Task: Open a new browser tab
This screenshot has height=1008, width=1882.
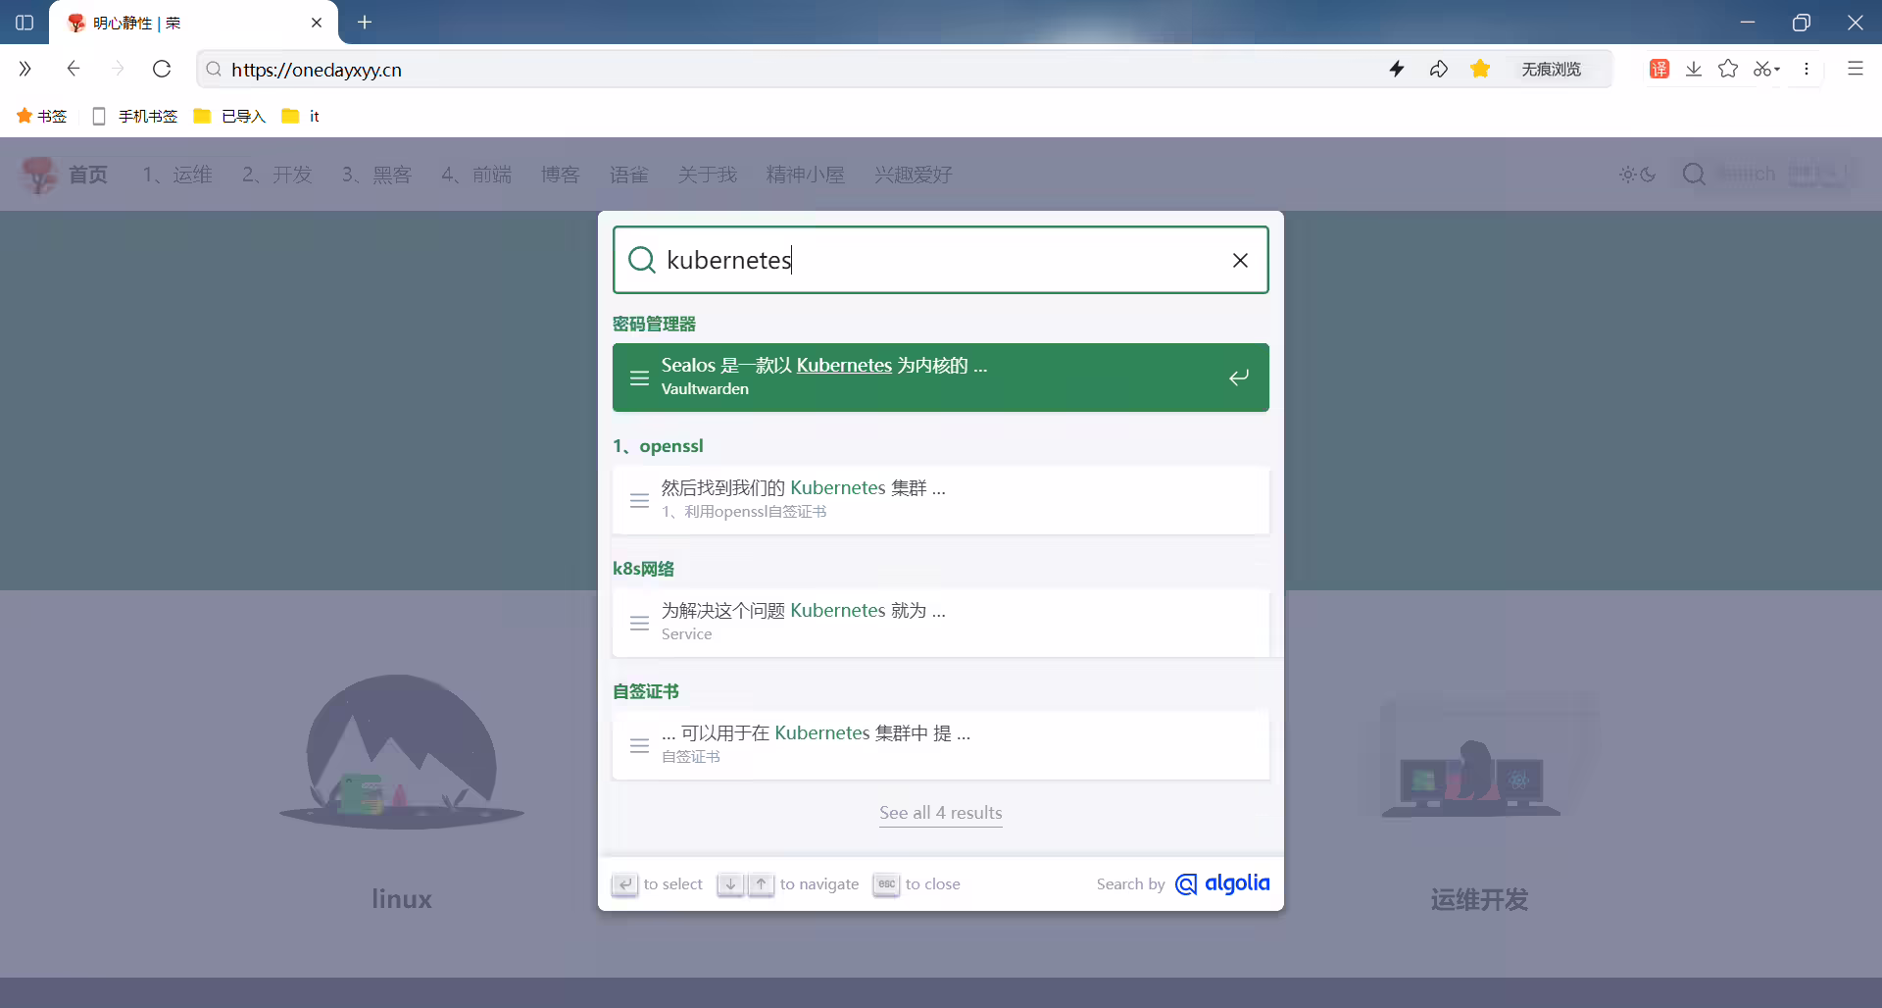Action: (365, 23)
